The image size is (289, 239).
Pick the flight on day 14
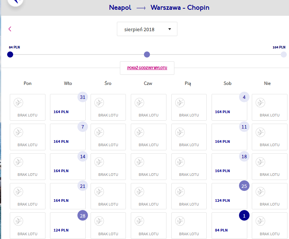coord(68,166)
